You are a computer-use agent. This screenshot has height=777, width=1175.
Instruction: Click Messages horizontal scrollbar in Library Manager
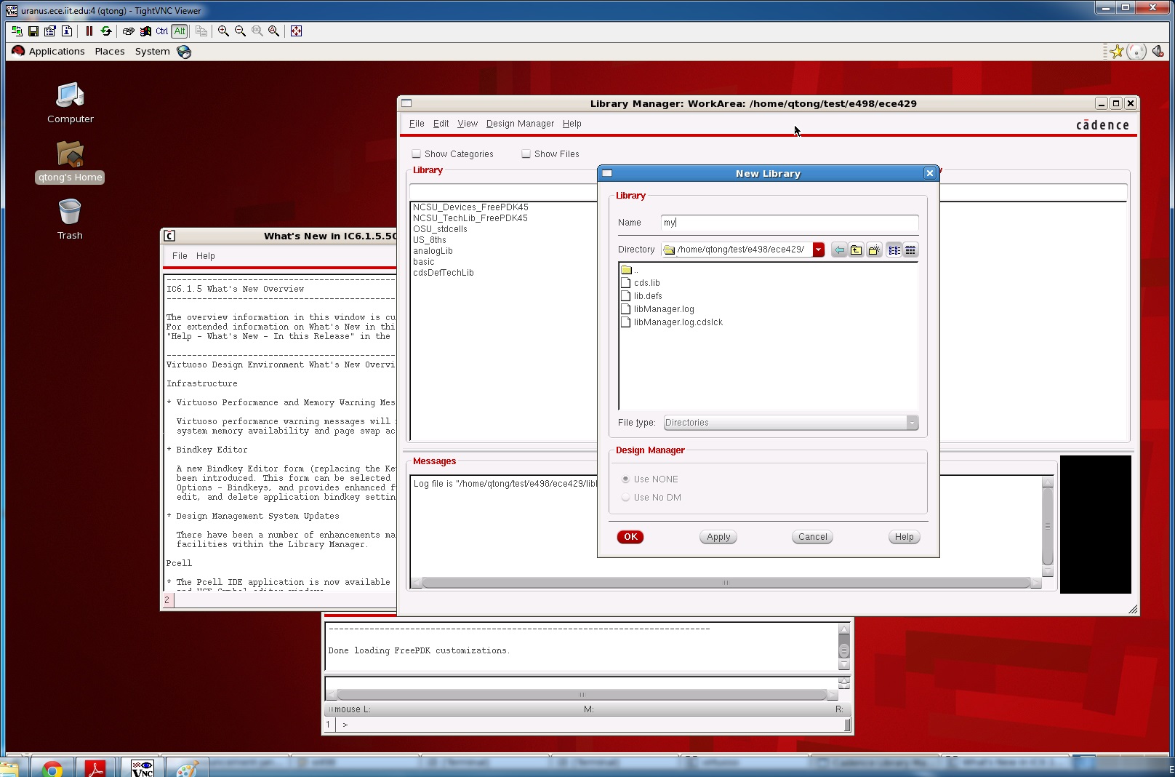[726, 583]
